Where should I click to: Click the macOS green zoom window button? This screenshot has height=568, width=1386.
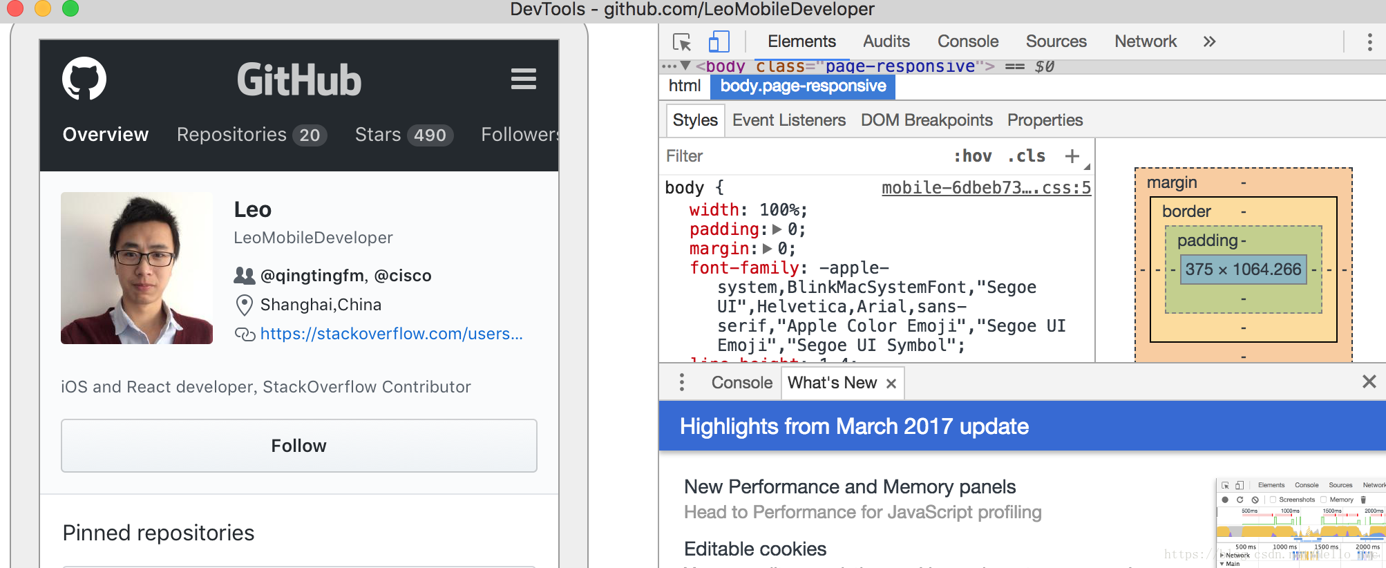[x=70, y=8]
